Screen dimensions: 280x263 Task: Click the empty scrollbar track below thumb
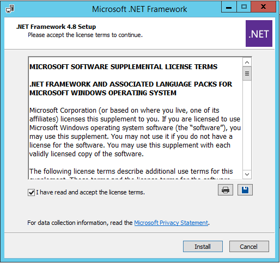click(x=247, y=125)
